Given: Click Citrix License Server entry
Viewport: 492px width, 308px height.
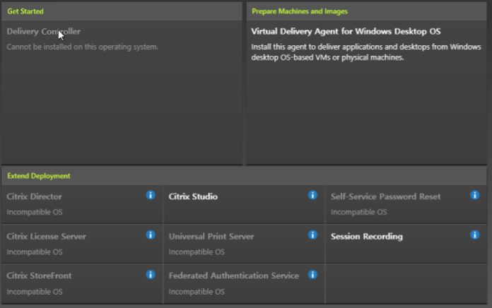Looking at the screenshot, I should point(82,244).
